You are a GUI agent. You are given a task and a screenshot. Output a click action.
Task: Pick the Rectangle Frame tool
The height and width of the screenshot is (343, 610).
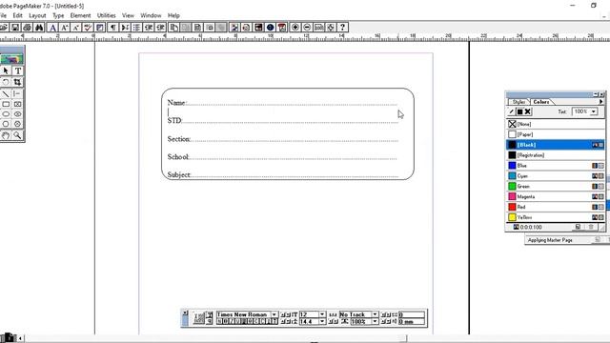[18, 104]
